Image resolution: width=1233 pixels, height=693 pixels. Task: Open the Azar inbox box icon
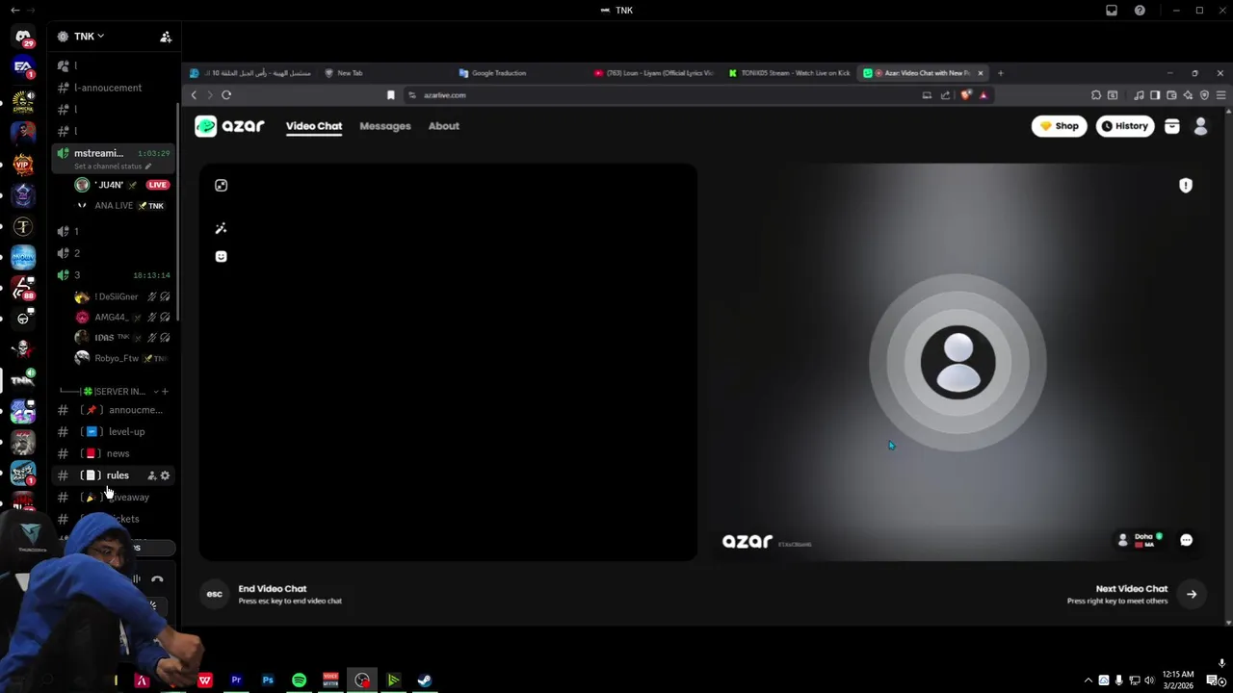(x=1172, y=126)
